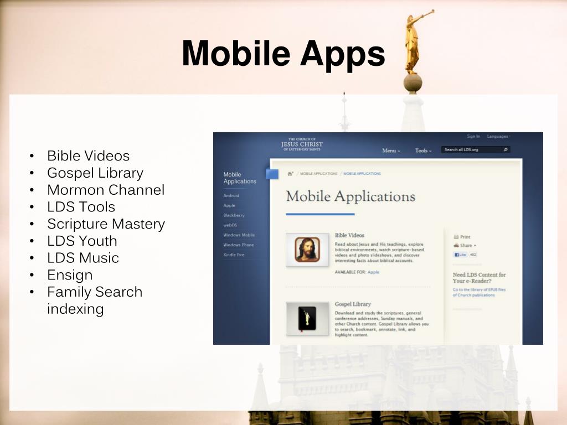
Task: Expand the Menu dropdown
Action: pos(391,151)
